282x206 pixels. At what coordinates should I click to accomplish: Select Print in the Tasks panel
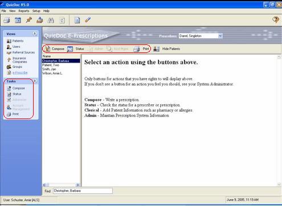(x=13, y=114)
